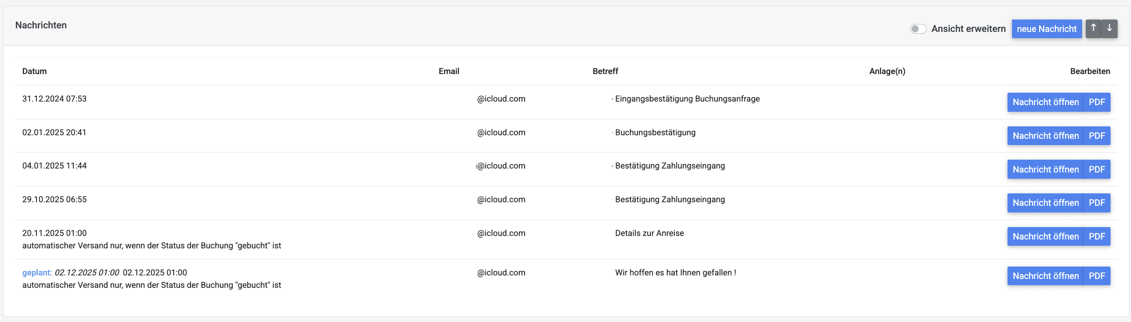Click the Betreff column header

[x=605, y=71]
